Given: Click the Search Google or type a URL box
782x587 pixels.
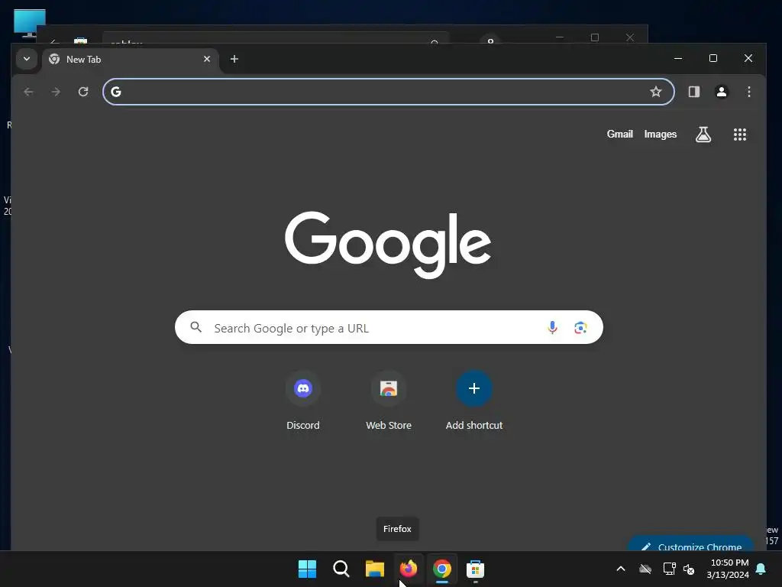Looking at the screenshot, I should click(389, 327).
